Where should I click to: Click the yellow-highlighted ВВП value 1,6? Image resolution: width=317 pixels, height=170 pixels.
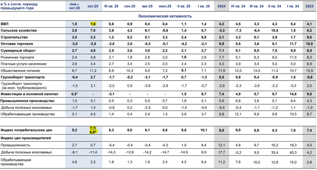[93, 24]
